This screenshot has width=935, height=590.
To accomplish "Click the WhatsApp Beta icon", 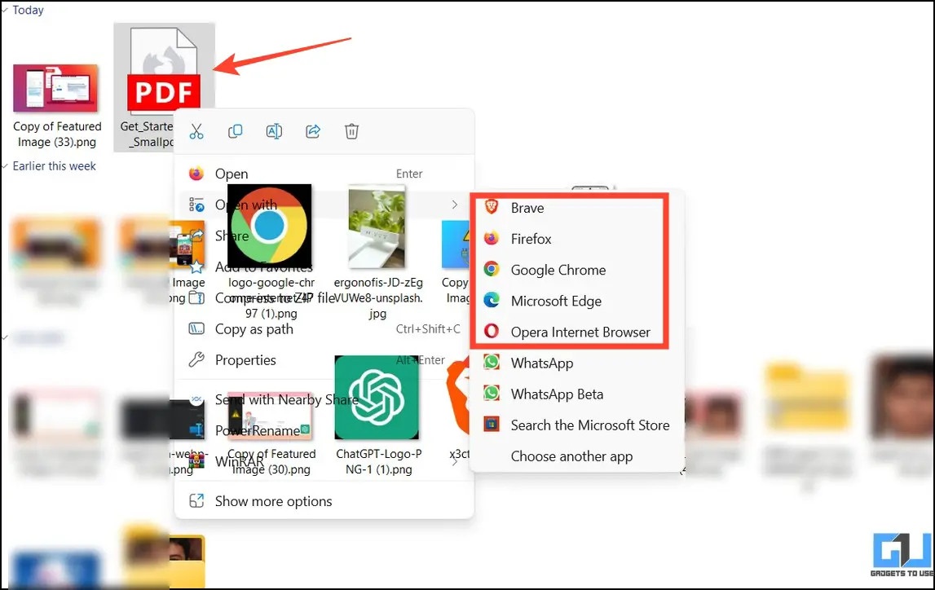I will click(x=492, y=393).
